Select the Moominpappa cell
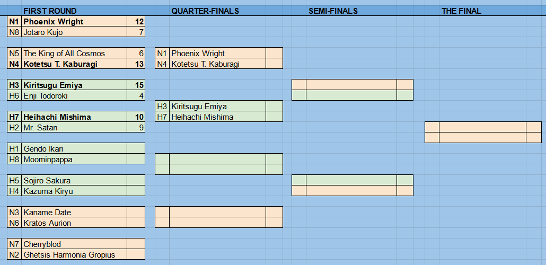This screenshot has height=265, width=546. (74, 160)
